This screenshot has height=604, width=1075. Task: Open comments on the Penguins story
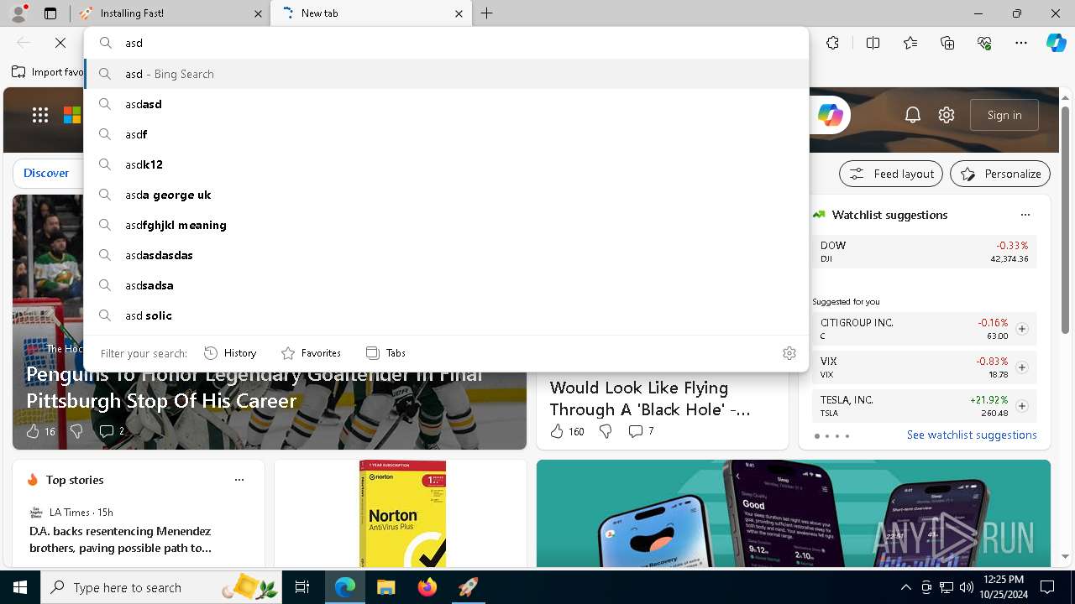pos(112,431)
